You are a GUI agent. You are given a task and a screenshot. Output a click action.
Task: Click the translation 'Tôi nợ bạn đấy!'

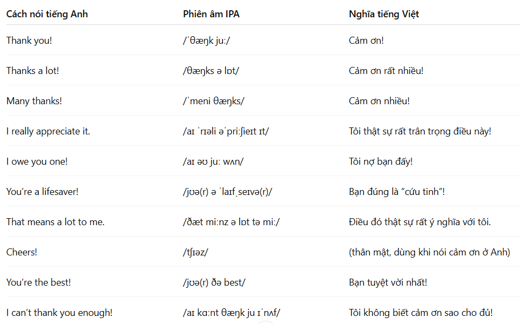click(381, 161)
